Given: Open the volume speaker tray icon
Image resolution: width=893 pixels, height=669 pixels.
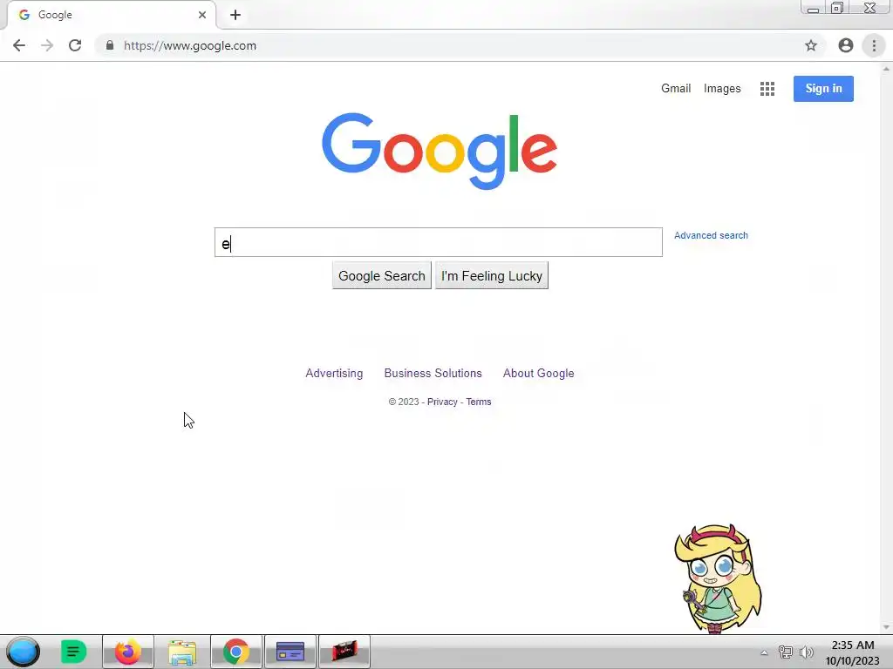Looking at the screenshot, I should (x=806, y=652).
